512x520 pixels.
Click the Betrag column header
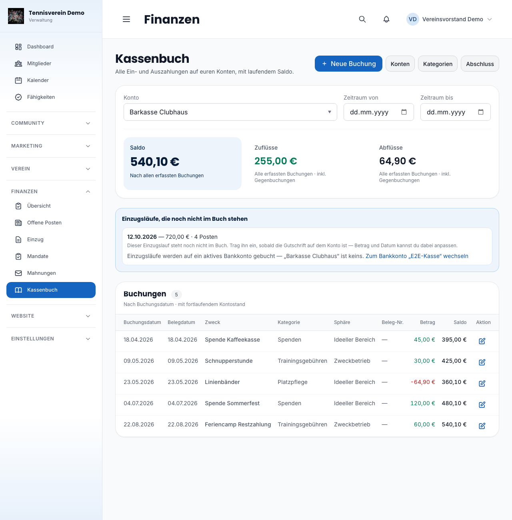coord(428,322)
